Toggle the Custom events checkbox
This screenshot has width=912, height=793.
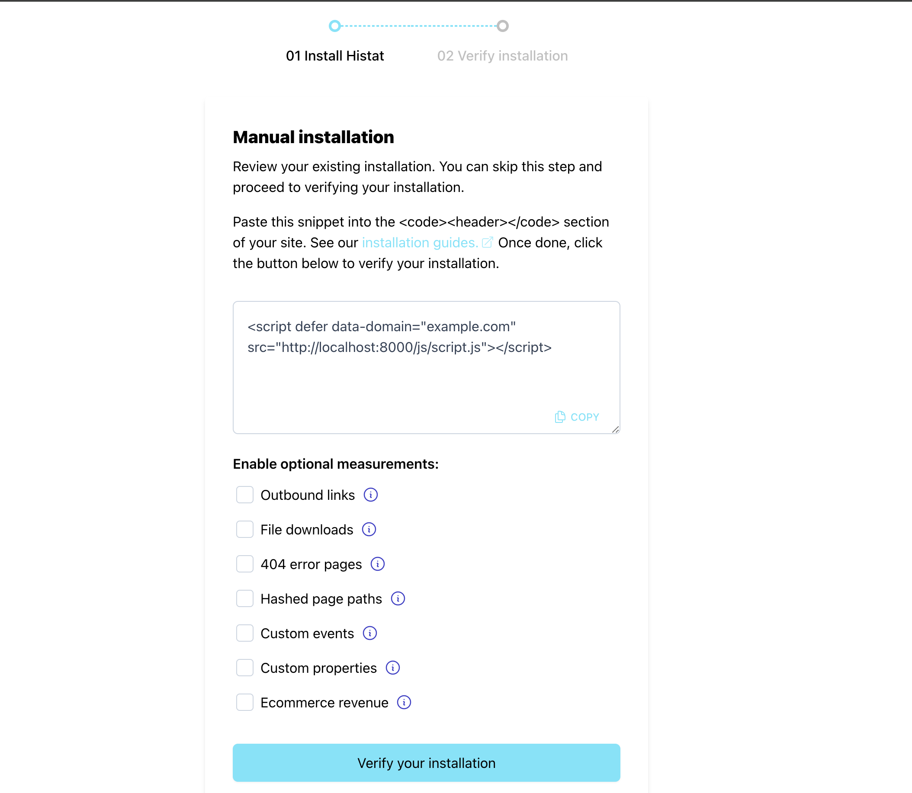(244, 633)
